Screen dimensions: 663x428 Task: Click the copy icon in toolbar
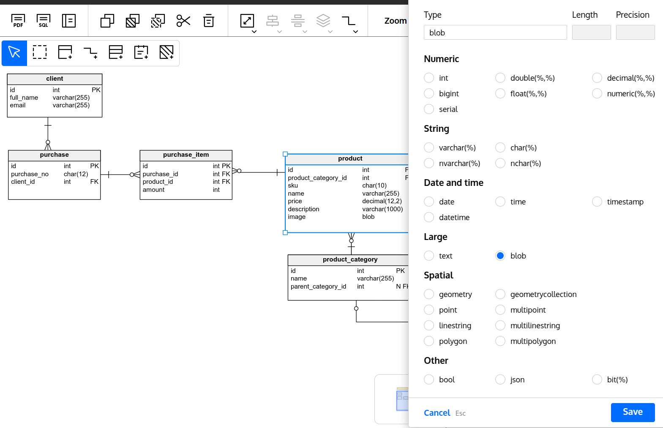click(x=107, y=21)
